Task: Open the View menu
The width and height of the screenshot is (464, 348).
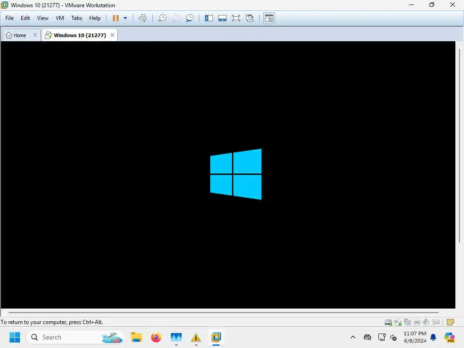Action: pos(43,18)
